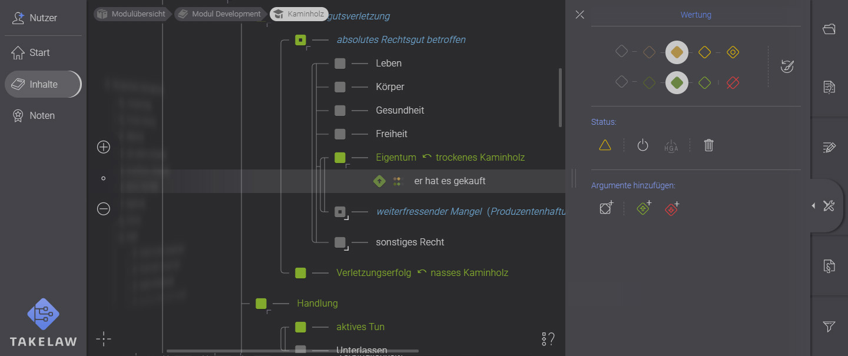Select the filled green diamond rating
The image size is (848, 356).
(676, 82)
